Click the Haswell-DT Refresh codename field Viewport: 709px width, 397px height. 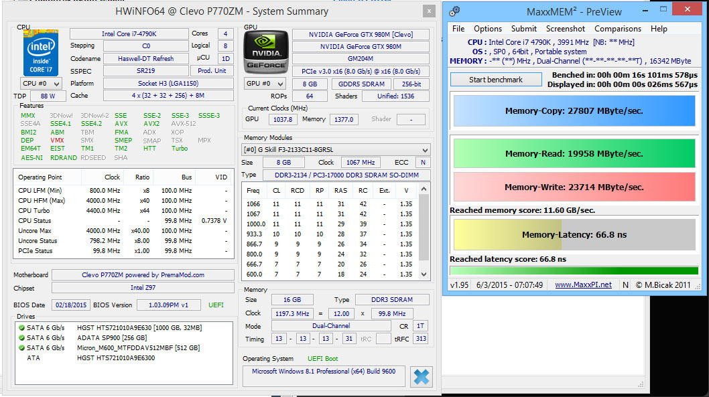point(145,59)
